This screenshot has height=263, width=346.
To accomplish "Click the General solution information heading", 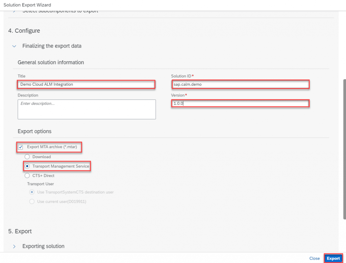I will [x=51, y=63].
